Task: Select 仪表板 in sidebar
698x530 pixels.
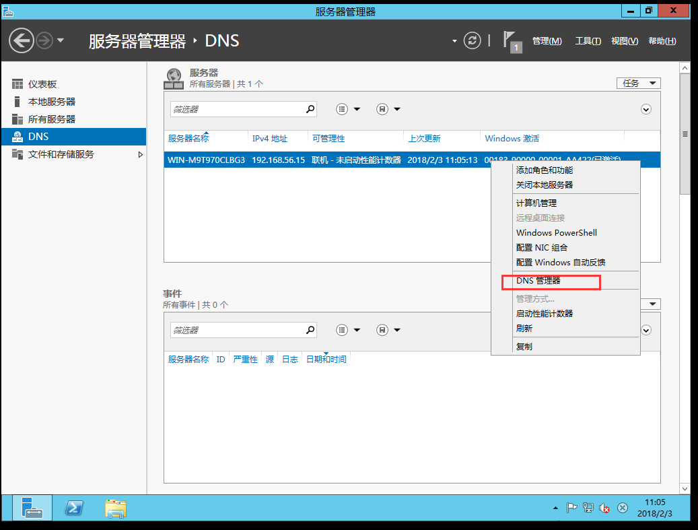Action: point(73,84)
